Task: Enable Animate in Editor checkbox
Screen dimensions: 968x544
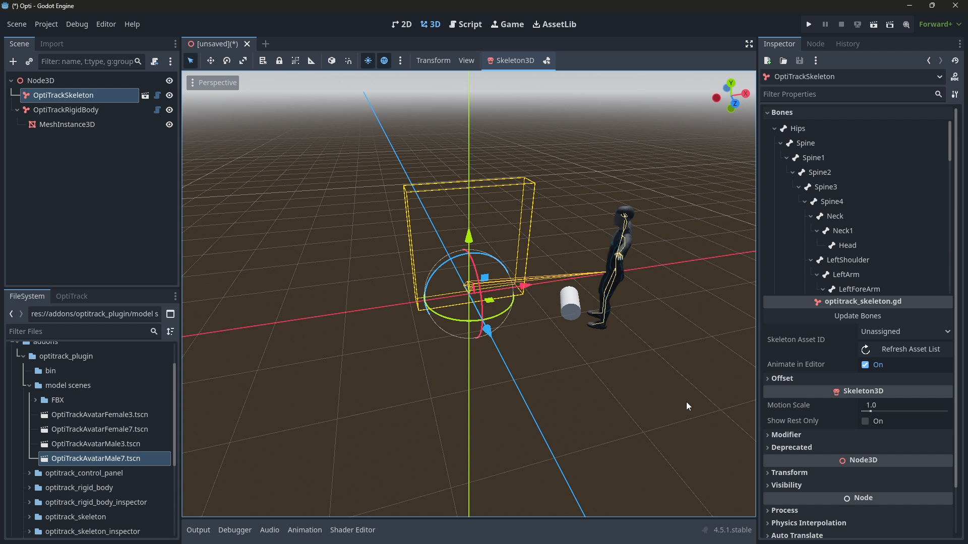Action: 866,365
